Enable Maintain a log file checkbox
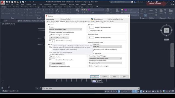 click(x=50, y=57)
